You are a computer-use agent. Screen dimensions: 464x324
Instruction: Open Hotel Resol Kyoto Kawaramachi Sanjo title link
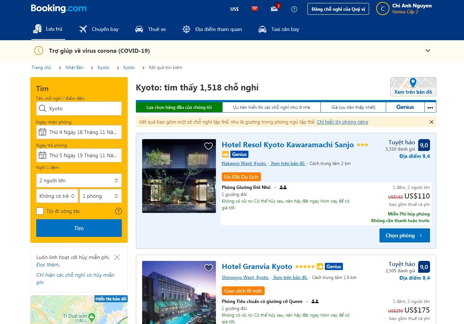click(288, 145)
